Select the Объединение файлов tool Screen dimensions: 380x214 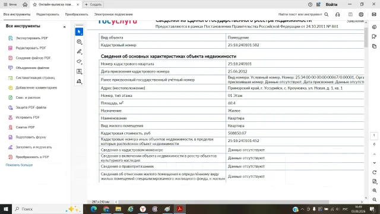click(x=28, y=68)
